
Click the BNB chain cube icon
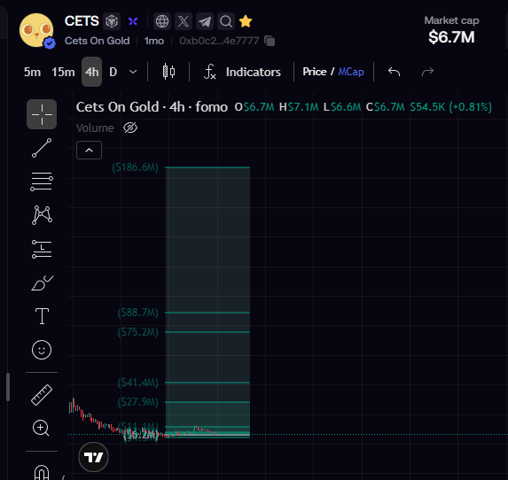tap(112, 21)
